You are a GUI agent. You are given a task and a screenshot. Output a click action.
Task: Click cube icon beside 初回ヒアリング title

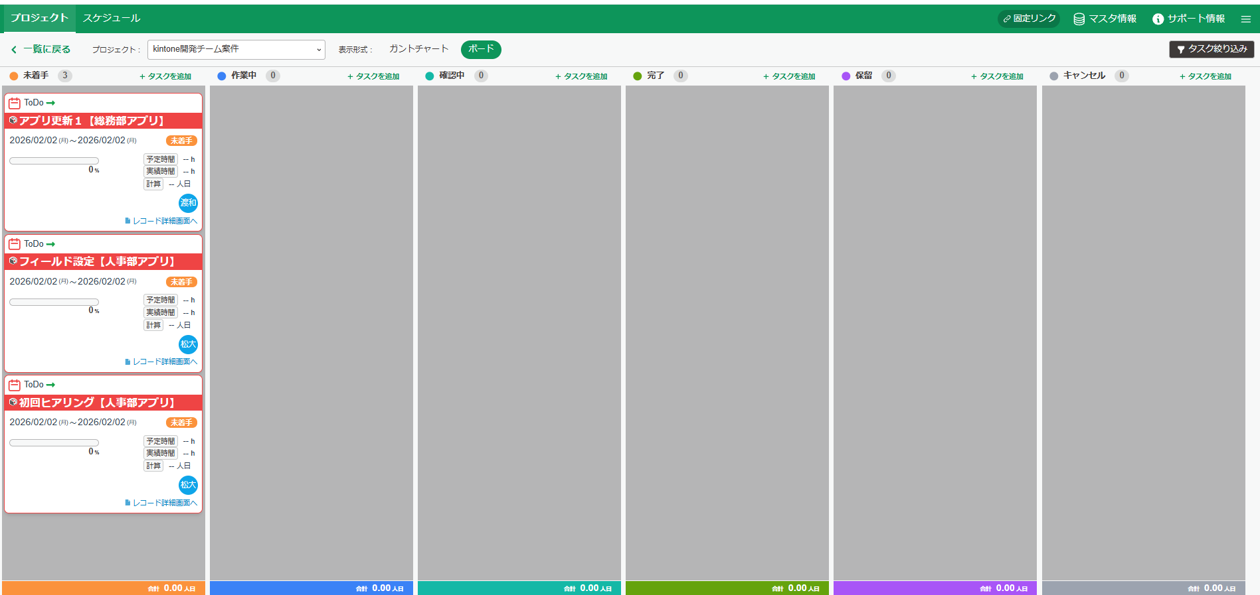(13, 403)
